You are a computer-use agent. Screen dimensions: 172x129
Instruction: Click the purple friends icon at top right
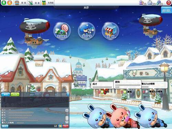point(142,3)
